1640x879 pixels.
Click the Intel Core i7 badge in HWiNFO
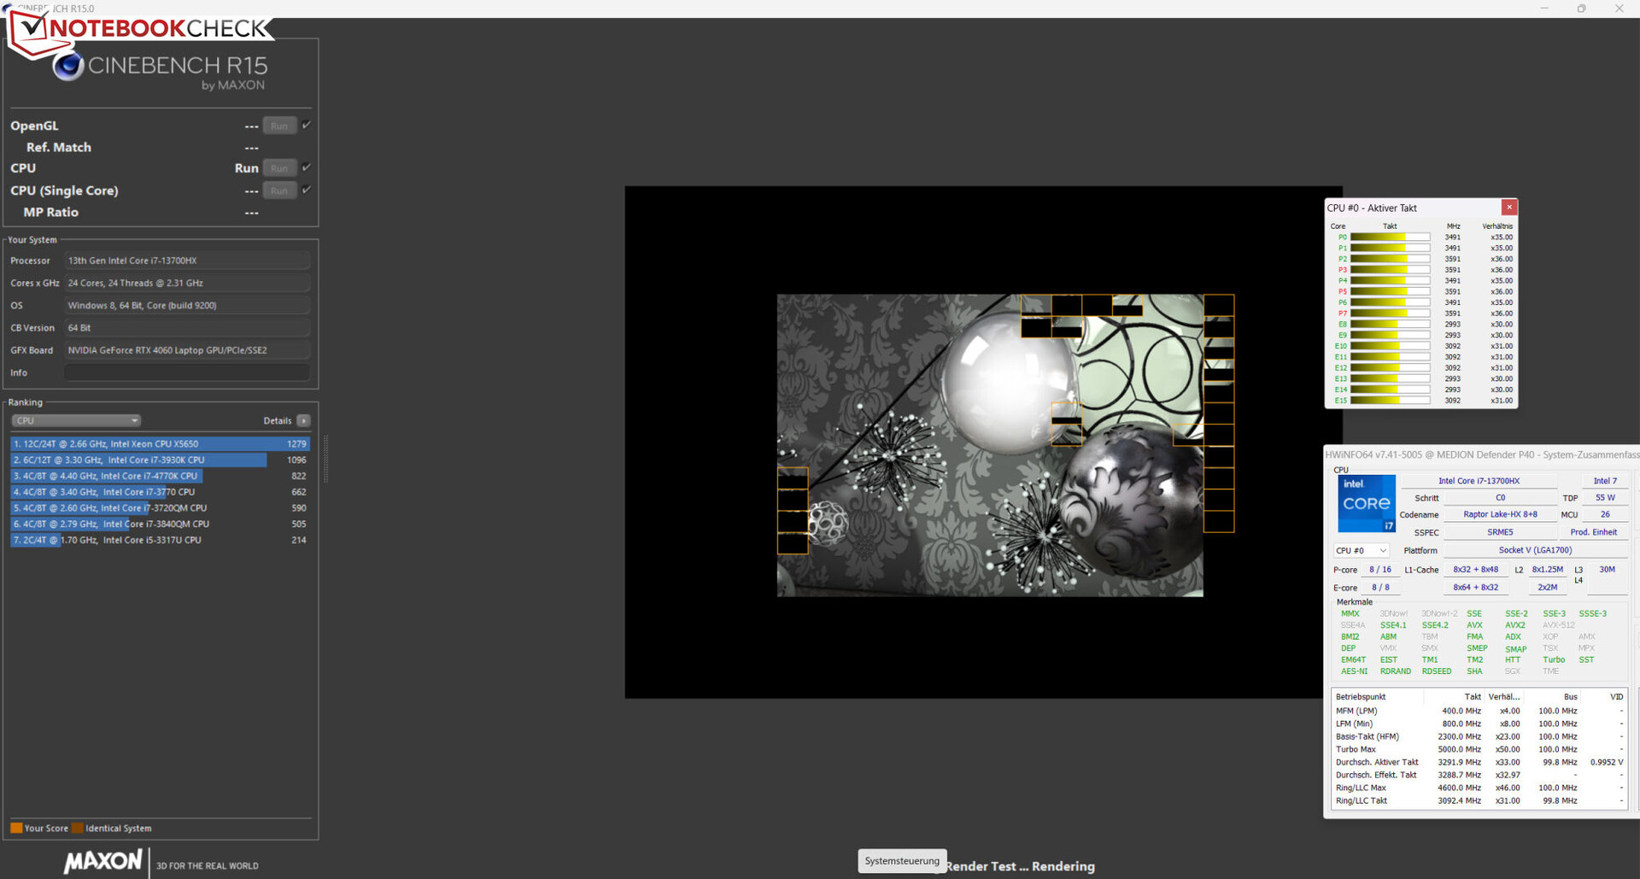(x=1366, y=503)
